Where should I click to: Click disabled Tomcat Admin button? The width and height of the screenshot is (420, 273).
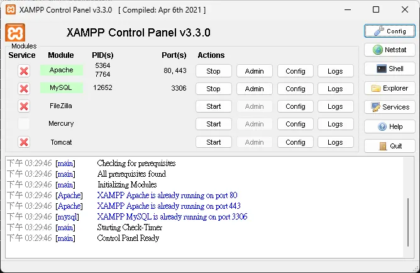255,142
